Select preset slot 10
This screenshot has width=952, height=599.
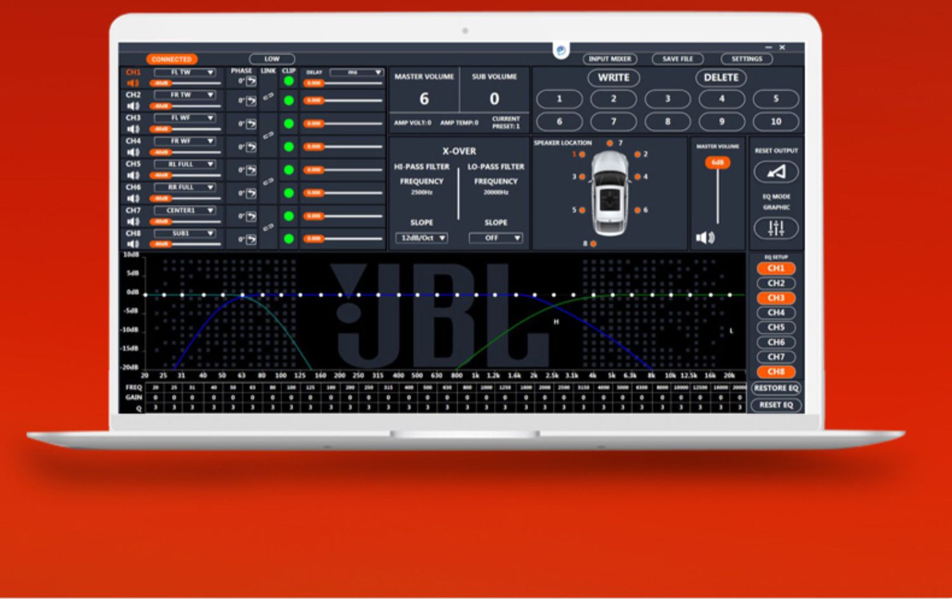776,121
